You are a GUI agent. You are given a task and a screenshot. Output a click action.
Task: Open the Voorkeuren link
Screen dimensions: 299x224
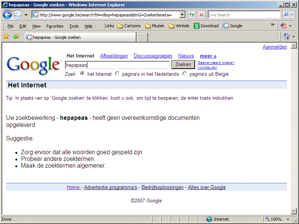tap(207, 68)
